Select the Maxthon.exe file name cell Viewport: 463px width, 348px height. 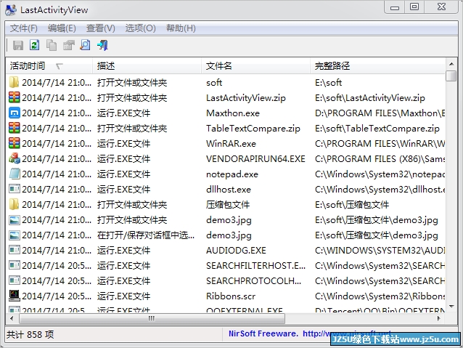pos(233,113)
